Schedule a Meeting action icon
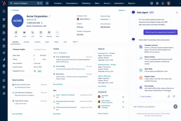This screenshot has width=181, height=121. 49,32
